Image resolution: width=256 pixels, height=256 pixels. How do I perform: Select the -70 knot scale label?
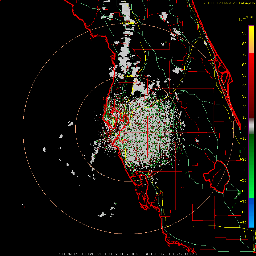[243, 202]
